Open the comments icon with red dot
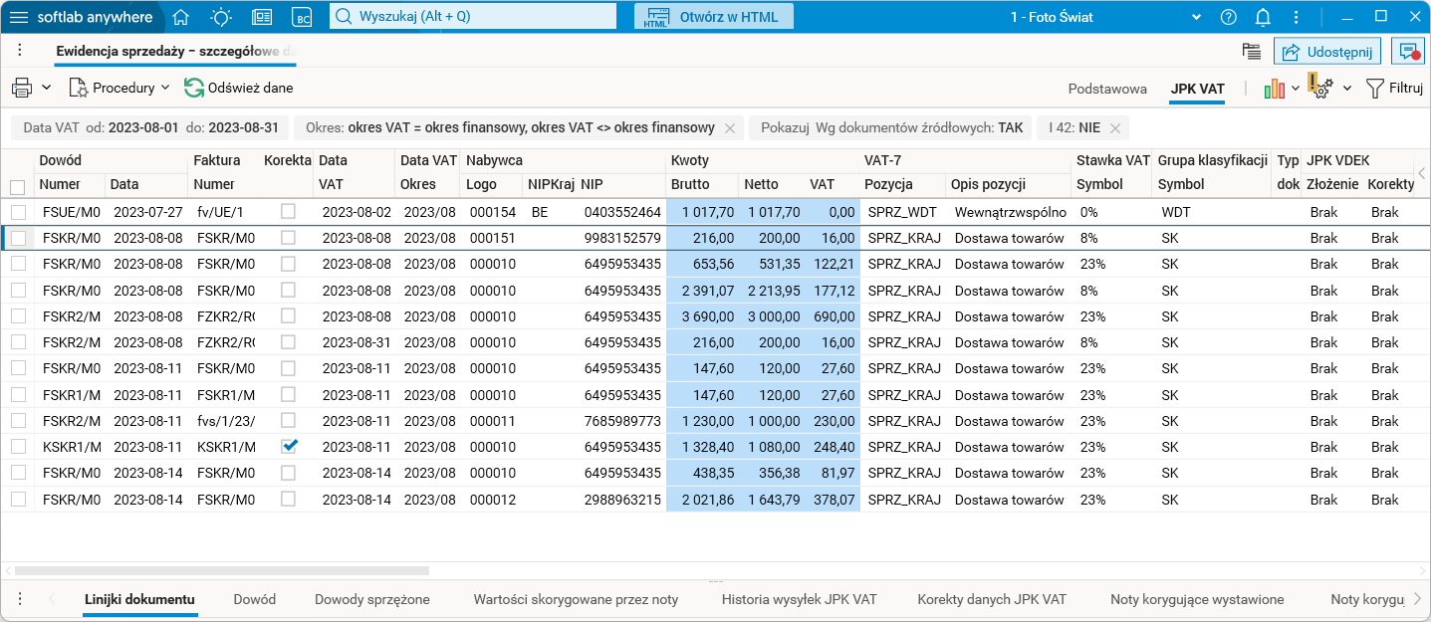Screen dimensions: 1431x622 pyautogui.click(x=1408, y=52)
